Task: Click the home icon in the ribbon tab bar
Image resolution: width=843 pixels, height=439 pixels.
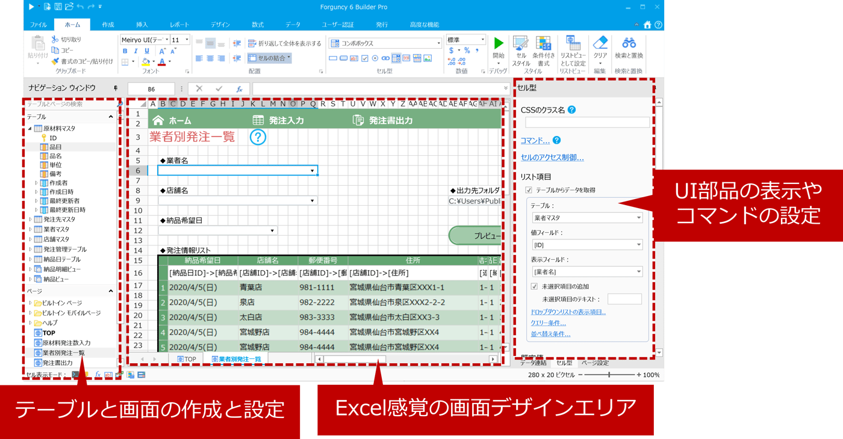Action: click(x=647, y=25)
